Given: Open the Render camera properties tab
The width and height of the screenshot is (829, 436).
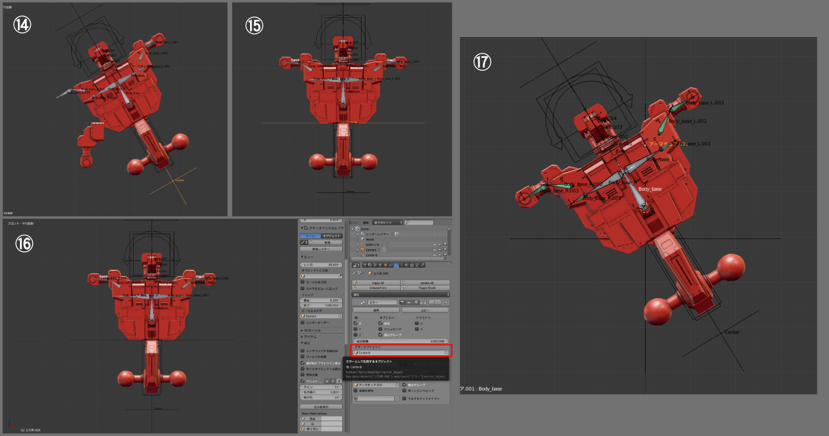Looking at the screenshot, I should point(365,265).
